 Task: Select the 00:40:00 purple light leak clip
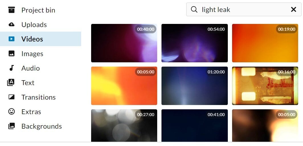pos(124,43)
